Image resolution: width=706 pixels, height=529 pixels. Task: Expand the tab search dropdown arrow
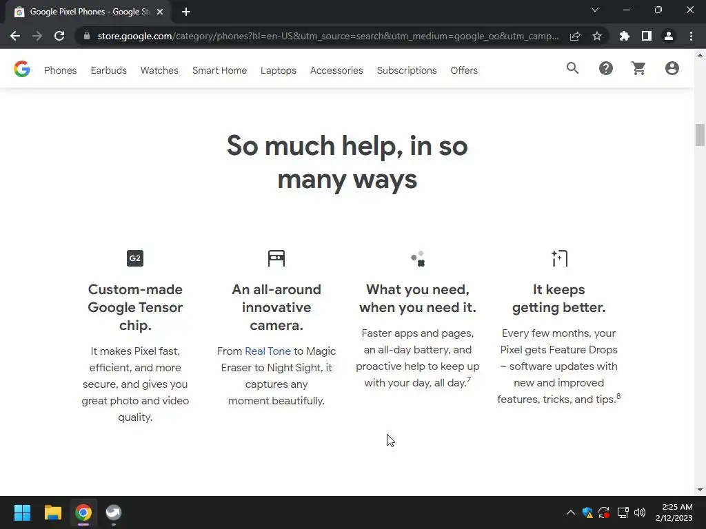click(x=595, y=10)
